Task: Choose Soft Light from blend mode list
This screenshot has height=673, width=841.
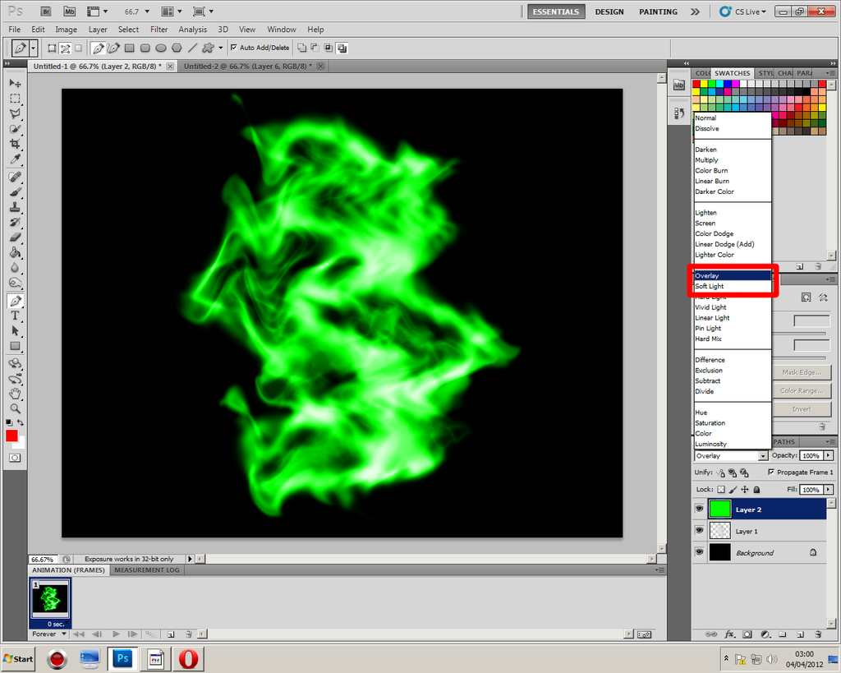Action: (x=711, y=286)
